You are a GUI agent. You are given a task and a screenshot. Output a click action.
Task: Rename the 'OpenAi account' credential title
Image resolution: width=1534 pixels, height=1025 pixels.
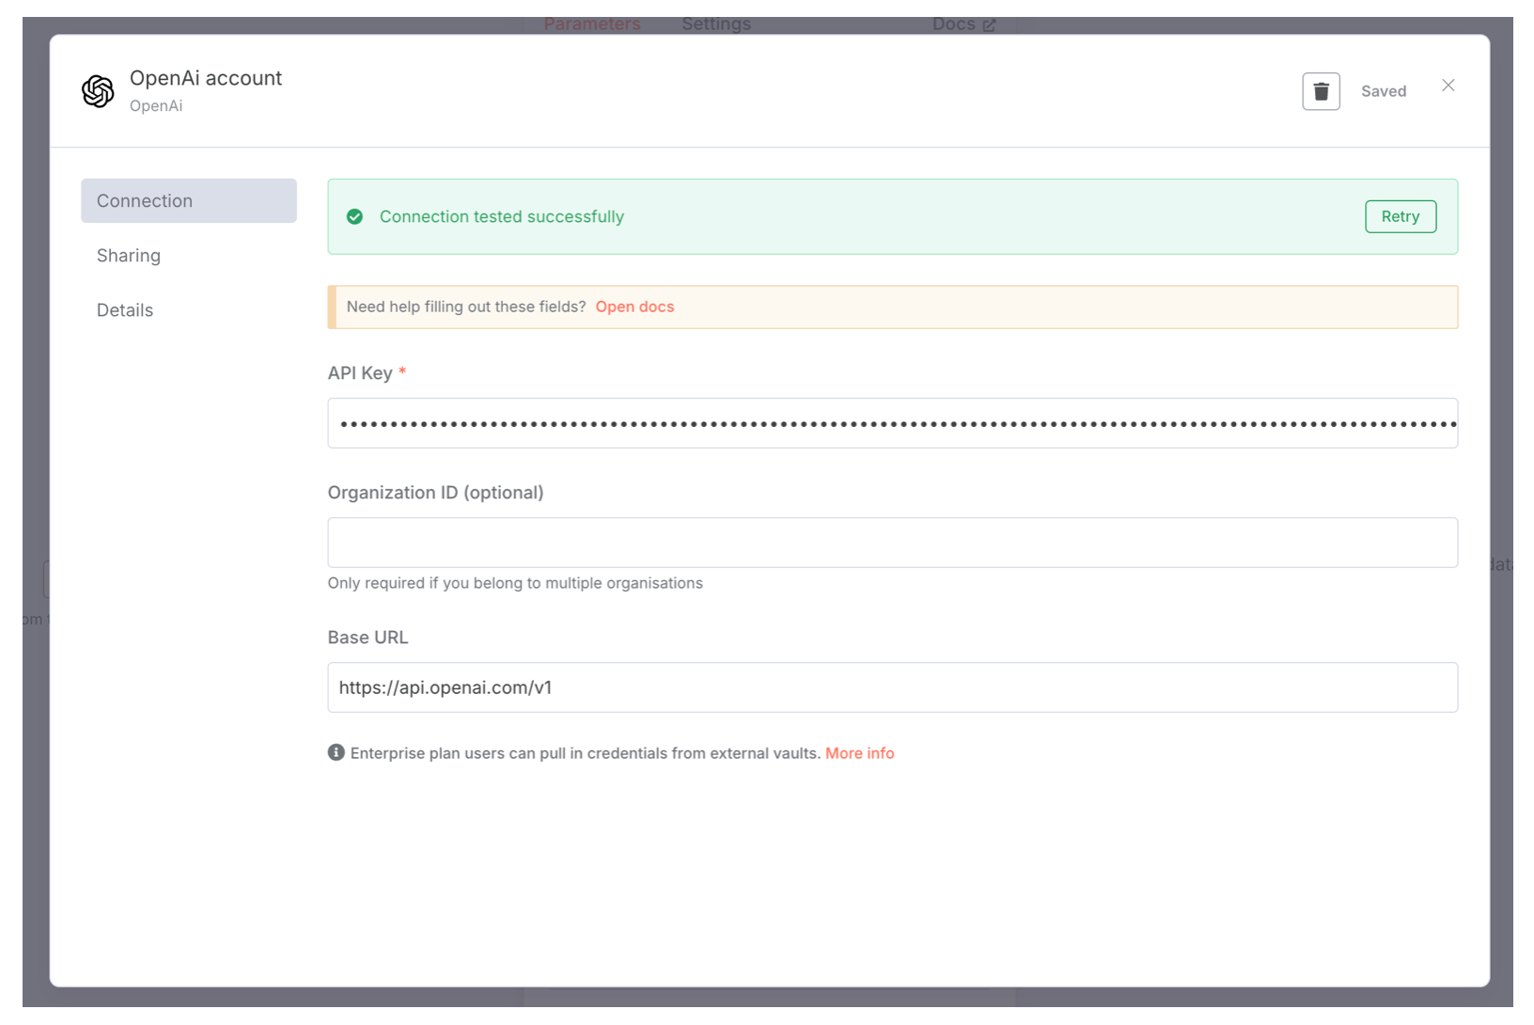[206, 78]
